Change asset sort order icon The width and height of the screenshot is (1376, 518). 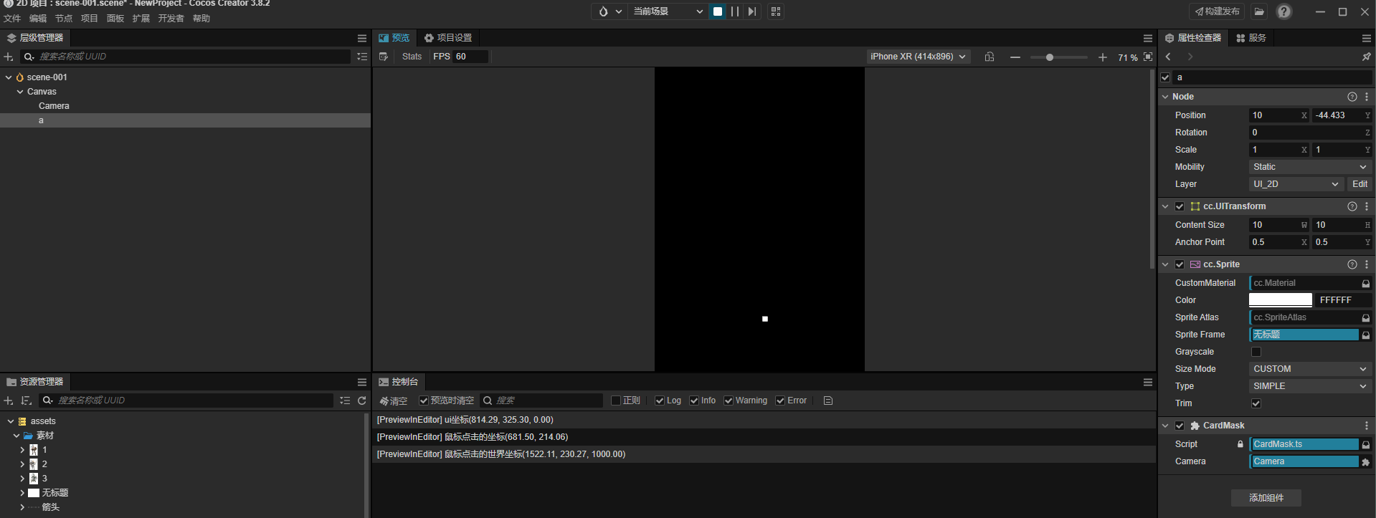coord(27,401)
